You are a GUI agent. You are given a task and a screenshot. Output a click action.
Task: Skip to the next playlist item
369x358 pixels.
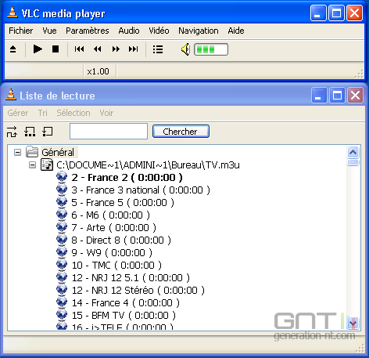pyautogui.click(x=134, y=49)
